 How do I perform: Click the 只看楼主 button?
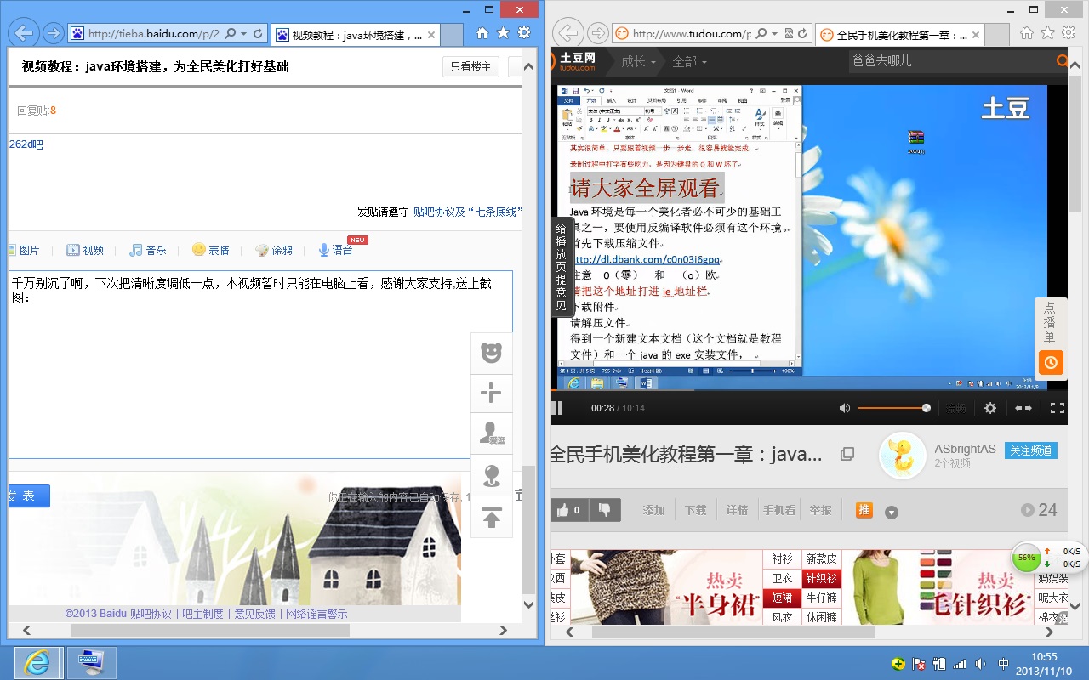point(470,66)
